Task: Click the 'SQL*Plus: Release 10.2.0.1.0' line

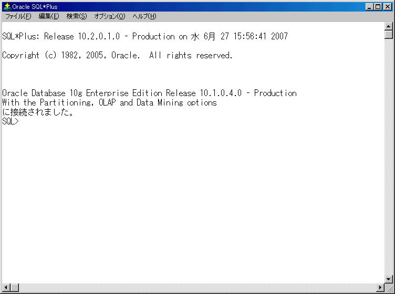Action: coord(145,36)
